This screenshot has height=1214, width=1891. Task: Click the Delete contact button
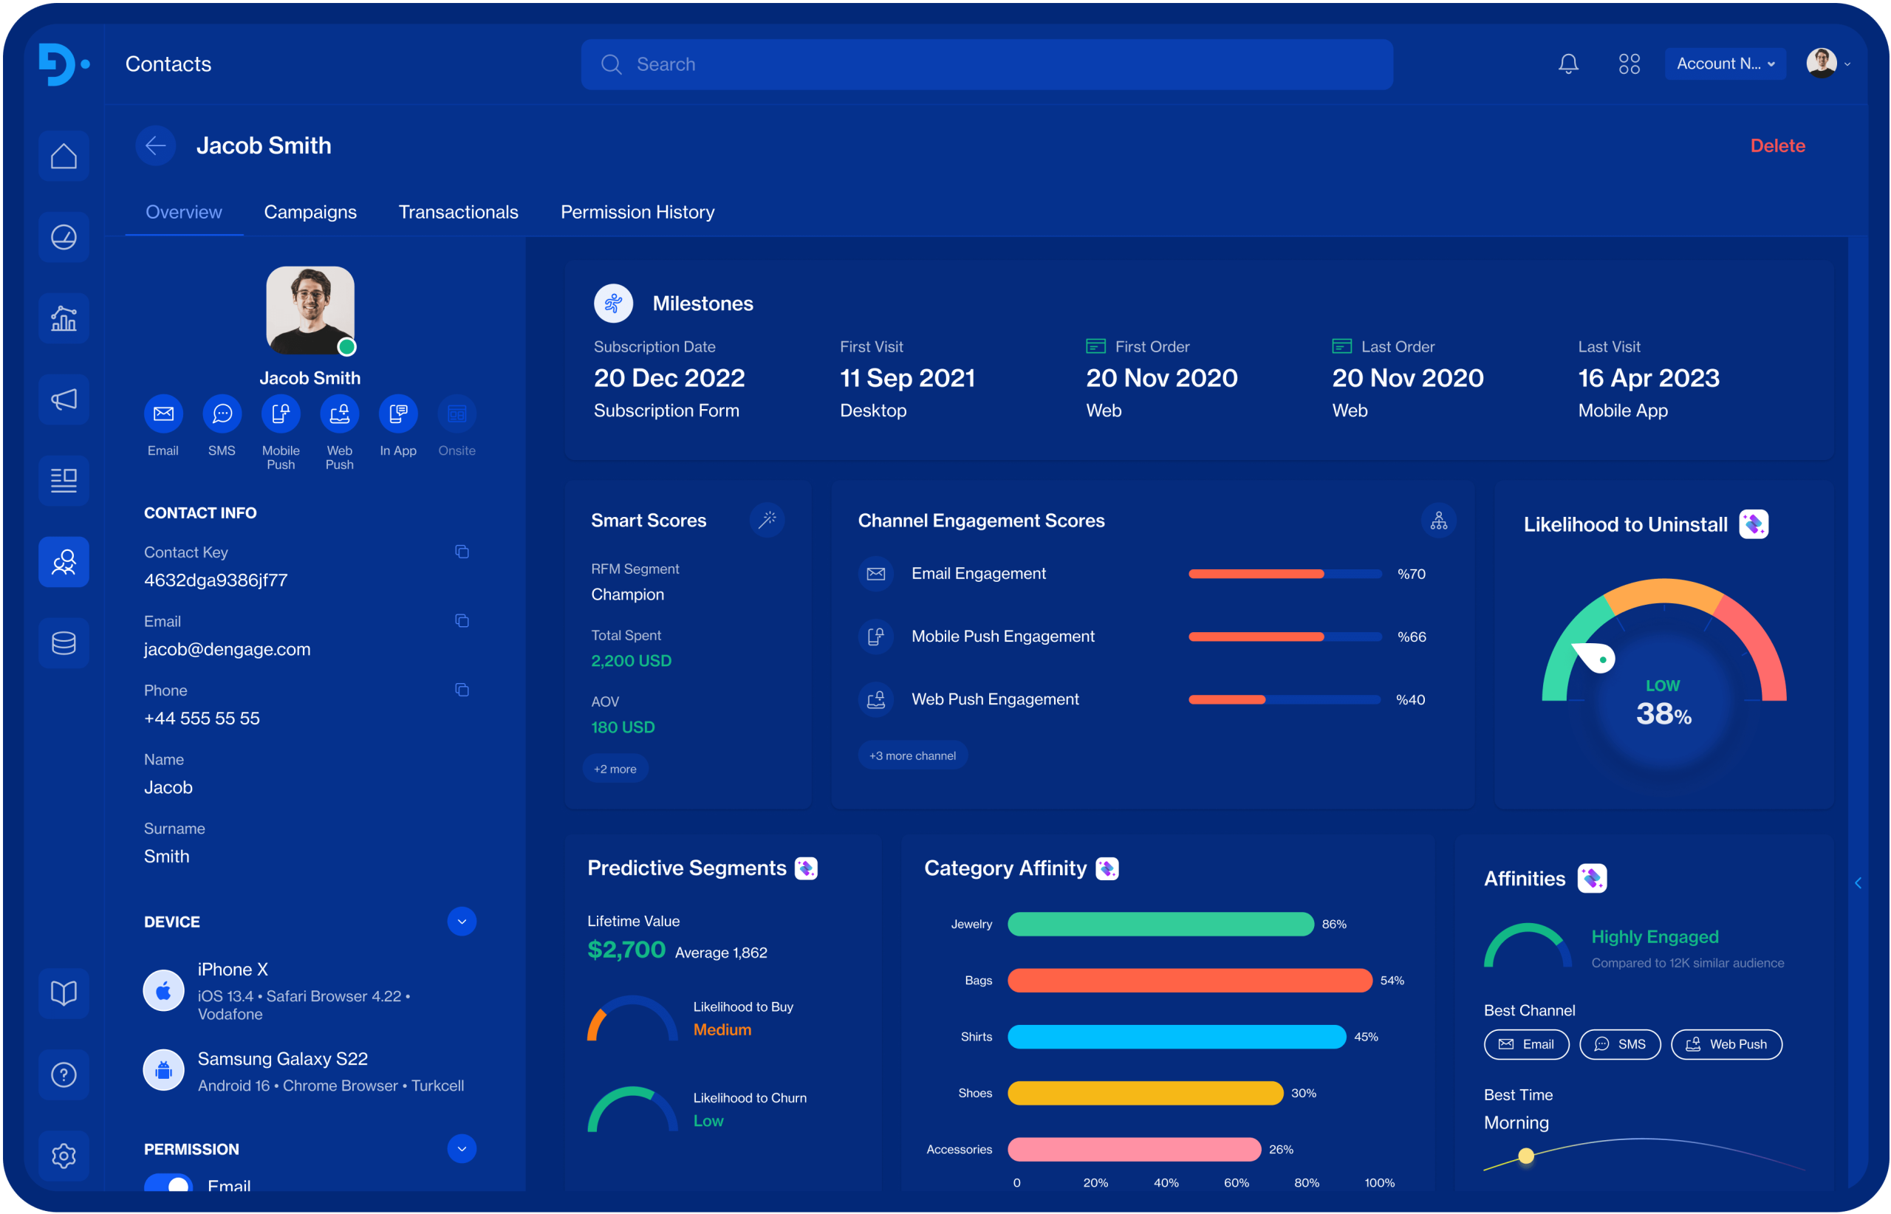click(x=1778, y=145)
